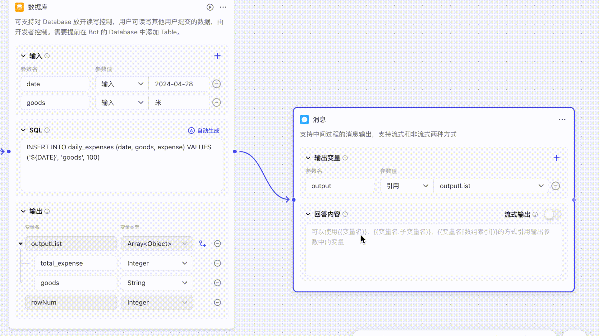The width and height of the screenshot is (599, 336).
Task: Show info tooltip next to 回答内容
Action: (x=345, y=214)
